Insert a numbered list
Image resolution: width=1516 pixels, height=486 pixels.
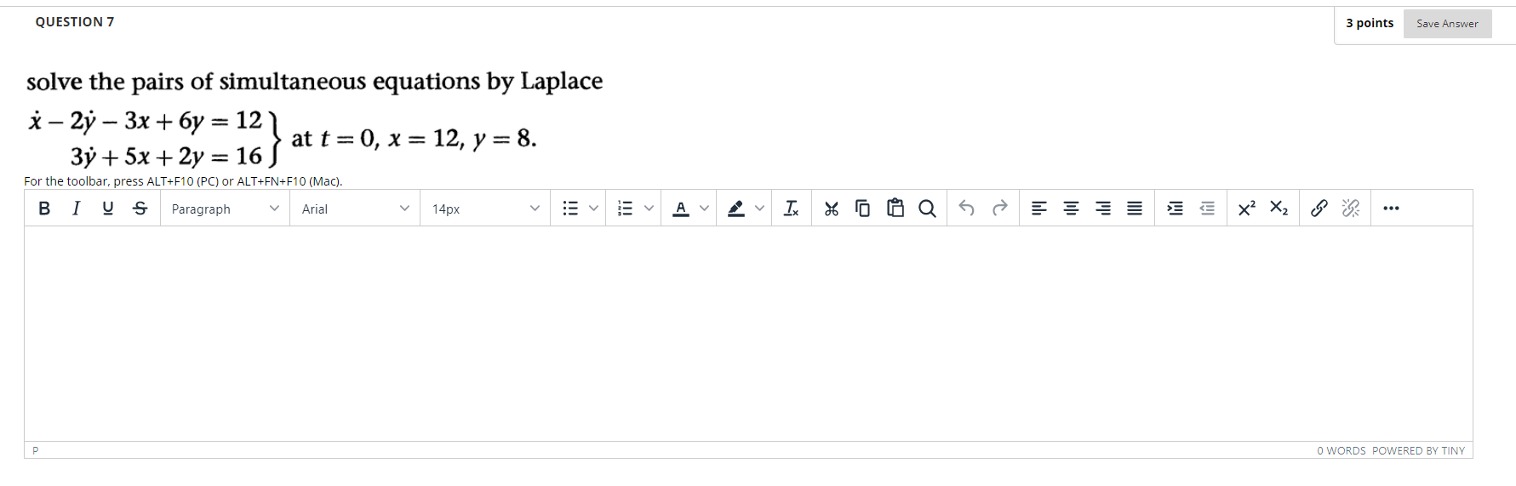(x=625, y=209)
